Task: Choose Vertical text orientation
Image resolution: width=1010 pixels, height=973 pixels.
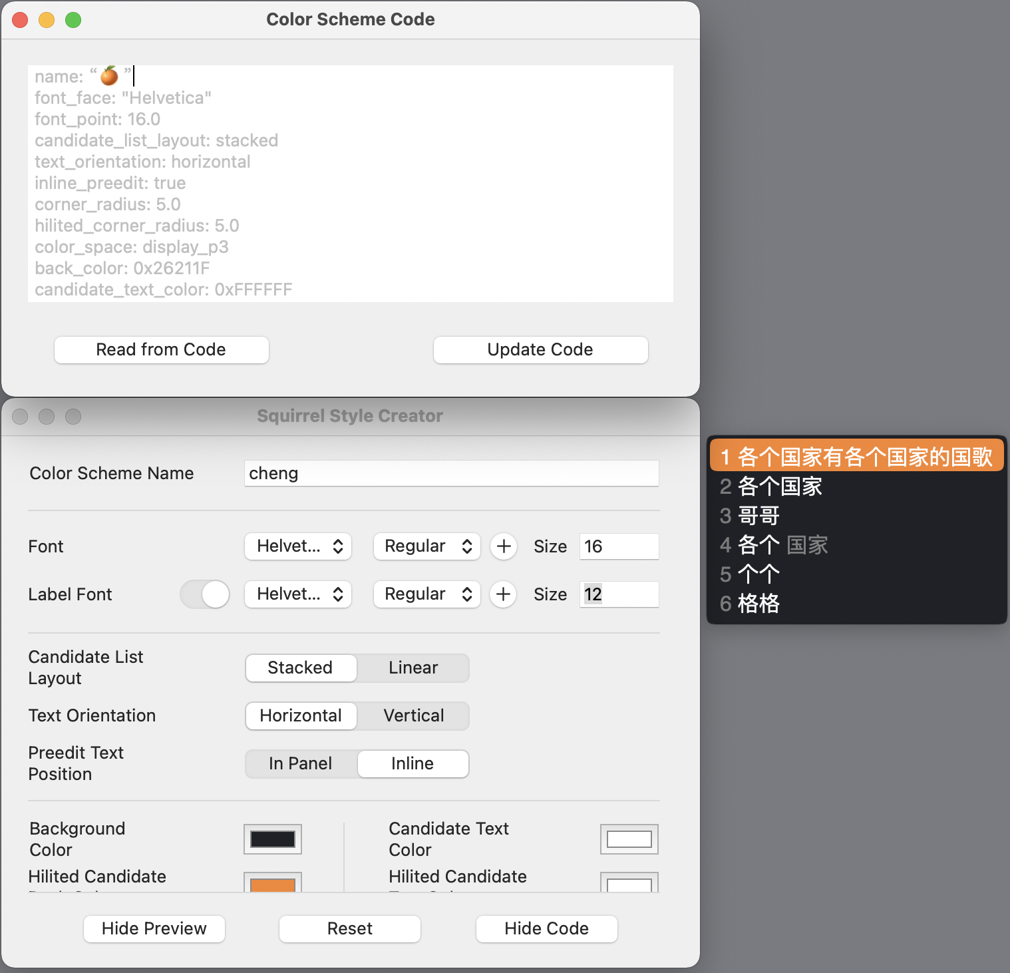Action: [x=413, y=715]
